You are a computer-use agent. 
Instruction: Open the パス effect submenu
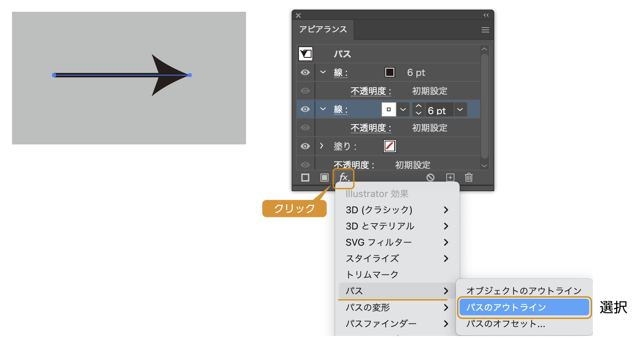(397, 291)
